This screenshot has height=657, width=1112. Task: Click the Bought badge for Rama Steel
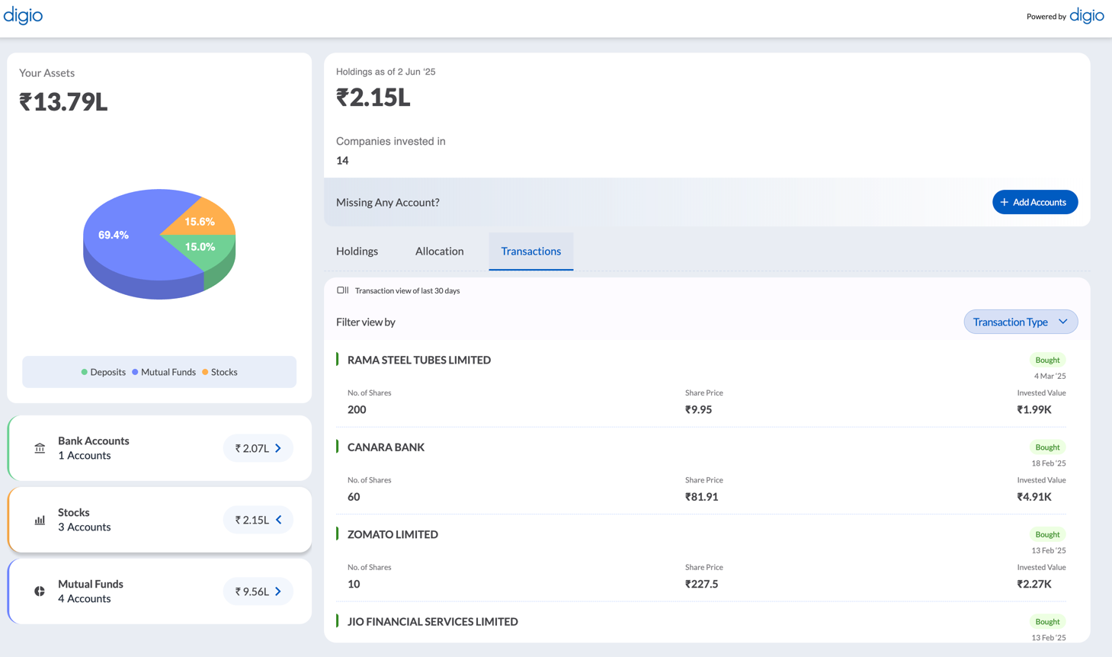(1047, 360)
